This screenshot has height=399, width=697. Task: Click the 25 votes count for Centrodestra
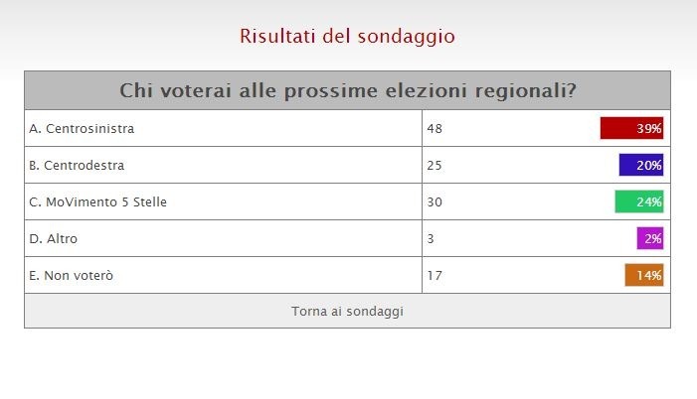pyautogui.click(x=434, y=165)
